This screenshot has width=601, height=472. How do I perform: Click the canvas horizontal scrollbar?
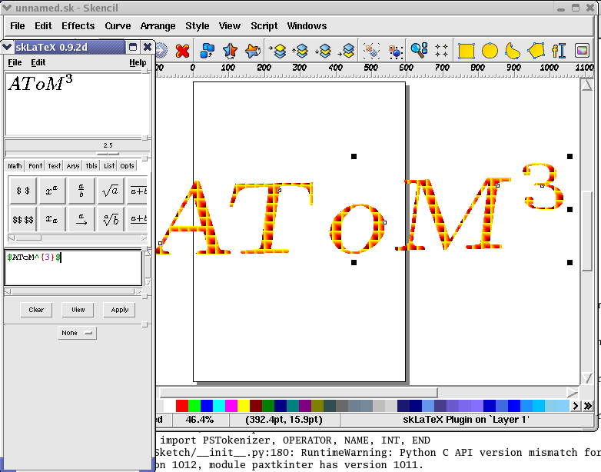click(298, 392)
